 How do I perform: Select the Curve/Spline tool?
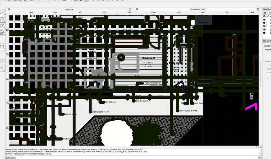coord(2,26)
